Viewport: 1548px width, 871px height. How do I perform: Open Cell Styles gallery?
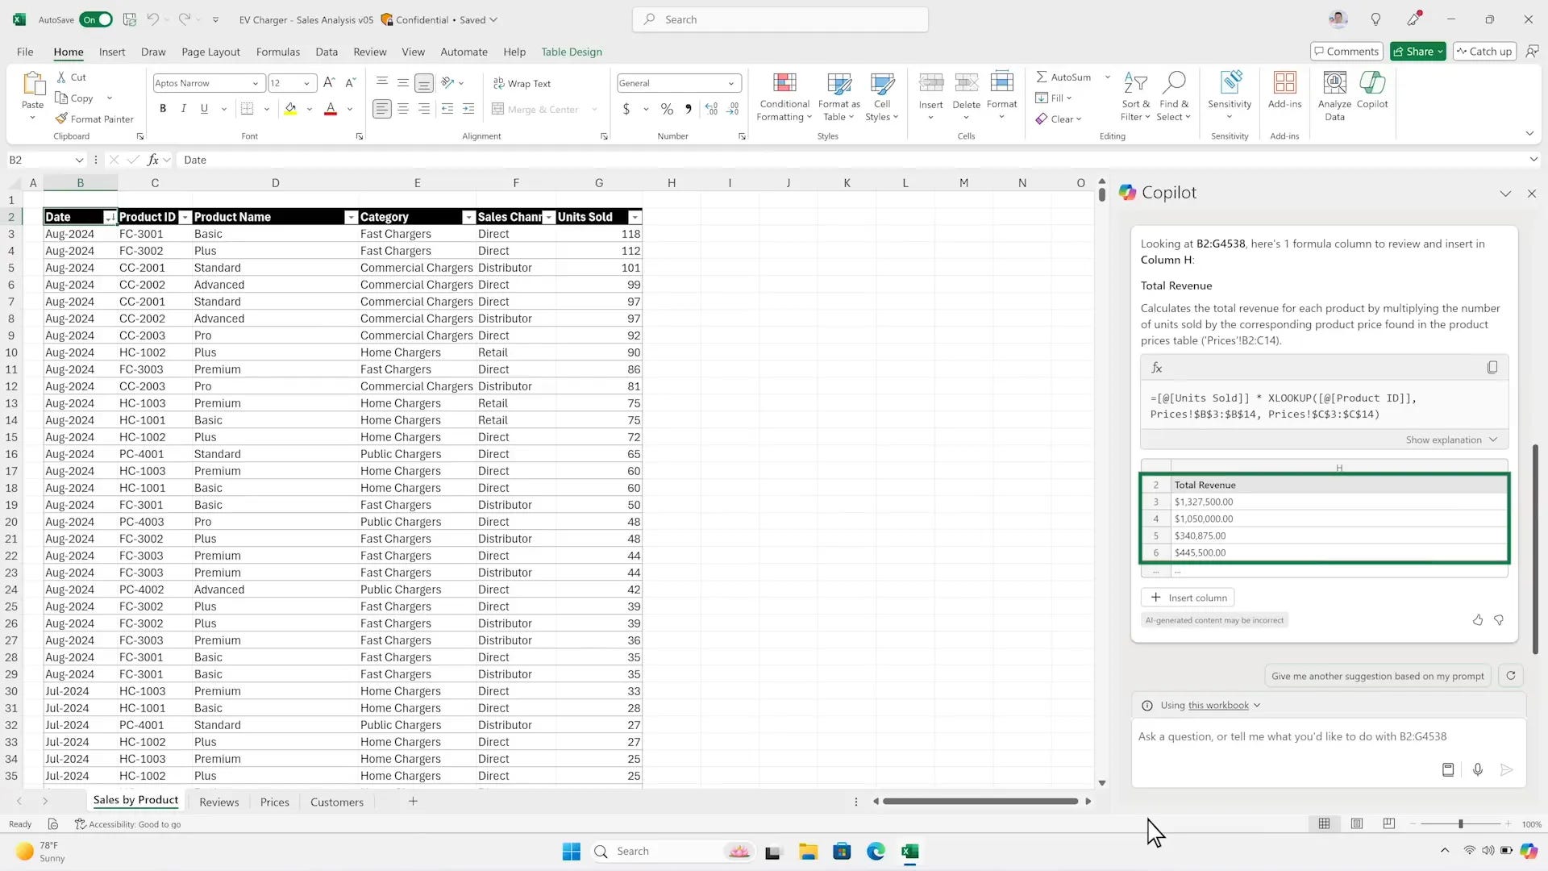(x=882, y=97)
